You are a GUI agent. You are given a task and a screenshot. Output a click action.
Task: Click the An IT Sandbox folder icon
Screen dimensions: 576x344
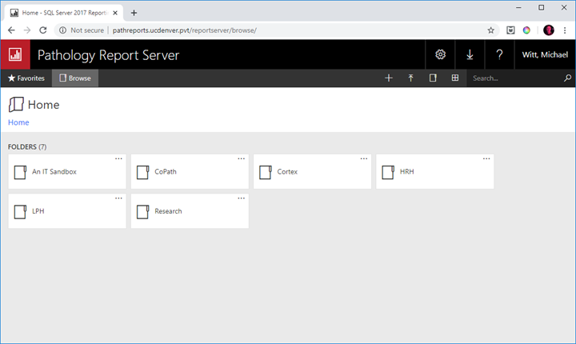coord(20,172)
